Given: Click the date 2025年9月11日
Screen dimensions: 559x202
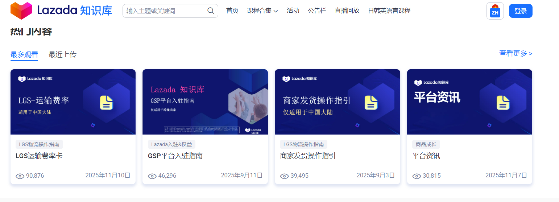Looking at the screenshot, I should (242, 176).
